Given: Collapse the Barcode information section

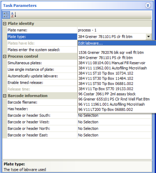Looking at the screenshot, I should click(5, 96).
